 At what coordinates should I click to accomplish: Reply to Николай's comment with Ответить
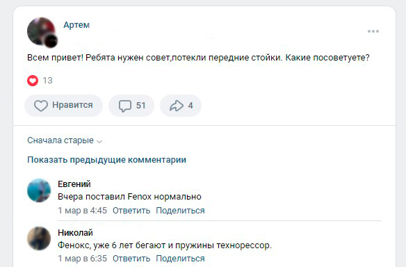131,259
